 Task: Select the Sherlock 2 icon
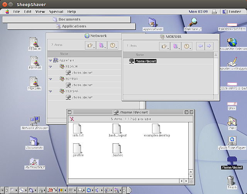193,24
